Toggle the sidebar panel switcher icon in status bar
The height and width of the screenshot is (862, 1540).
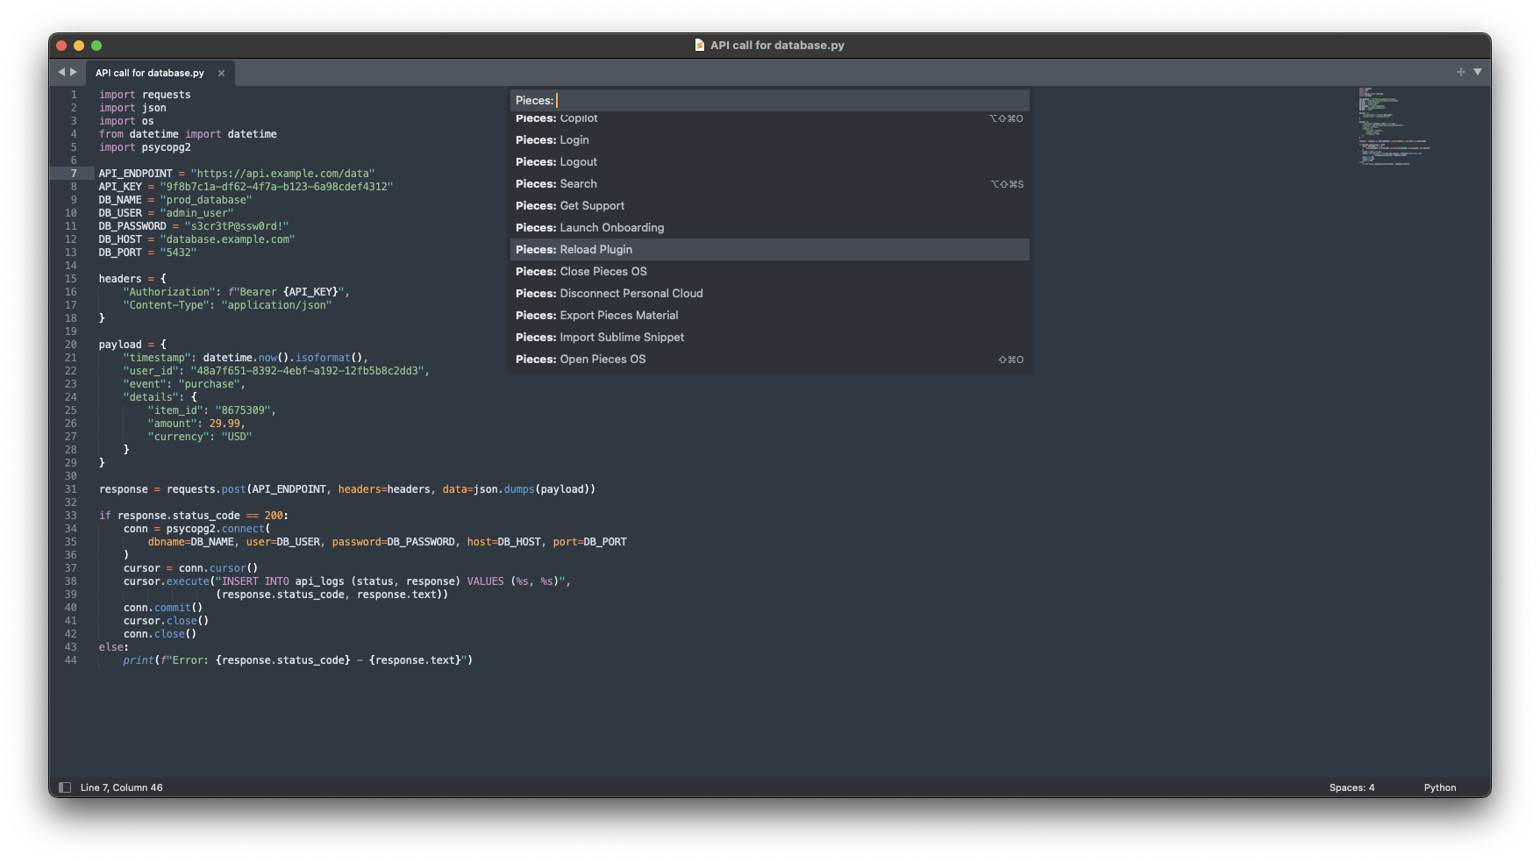(x=65, y=787)
